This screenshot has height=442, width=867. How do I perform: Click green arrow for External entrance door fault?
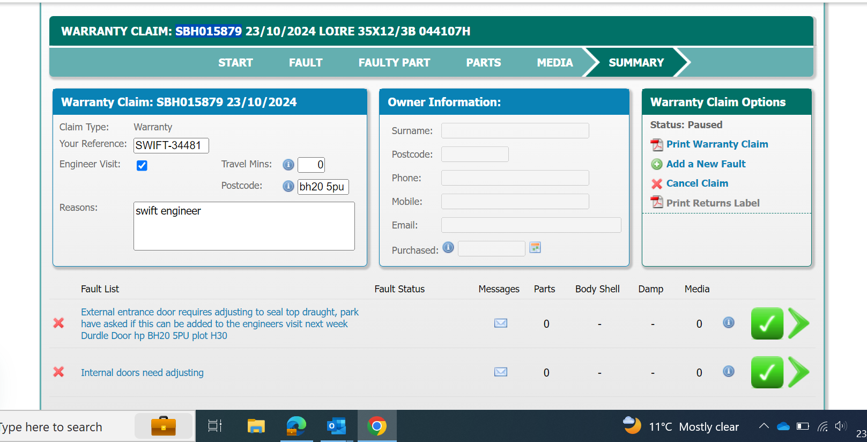point(799,323)
